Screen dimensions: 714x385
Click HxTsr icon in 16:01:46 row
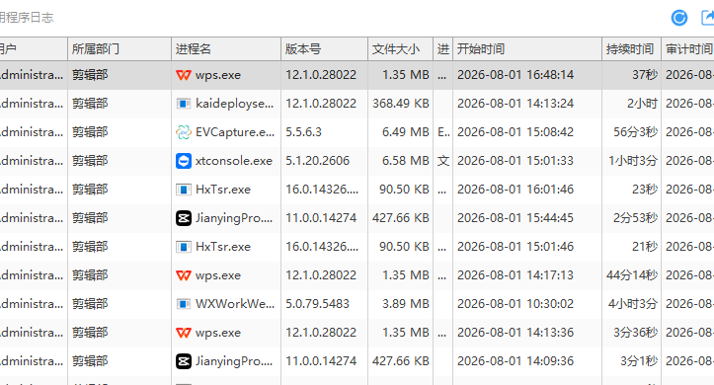[x=184, y=190]
